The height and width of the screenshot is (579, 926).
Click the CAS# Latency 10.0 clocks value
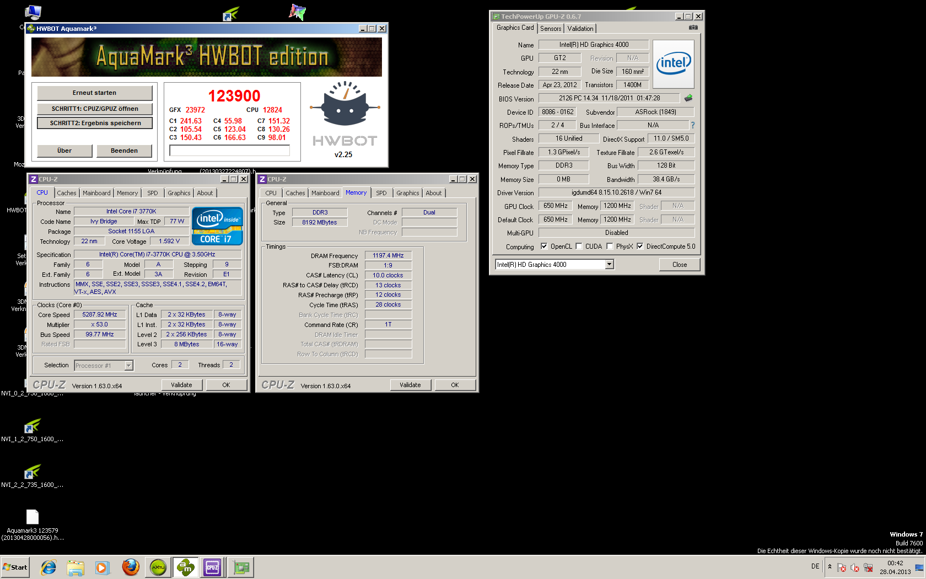pos(388,275)
